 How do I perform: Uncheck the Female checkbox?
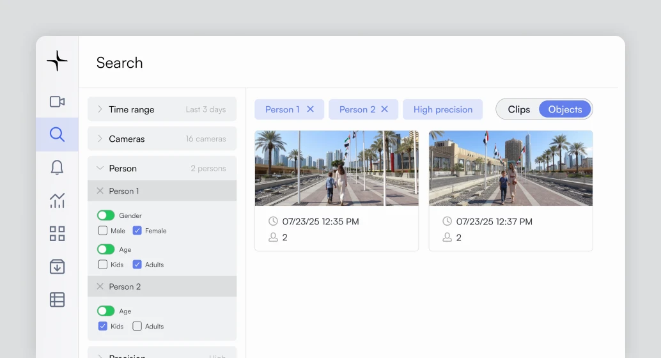tap(137, 231)
